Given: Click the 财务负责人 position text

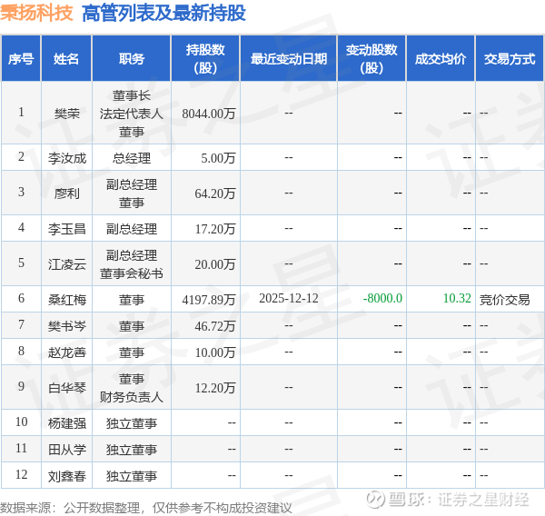Looking at the screenshot, I should 132,397.
